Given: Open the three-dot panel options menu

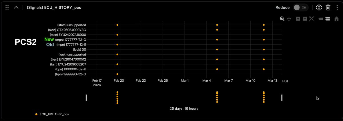Looking at the screenshot, I should pos(337,8).
